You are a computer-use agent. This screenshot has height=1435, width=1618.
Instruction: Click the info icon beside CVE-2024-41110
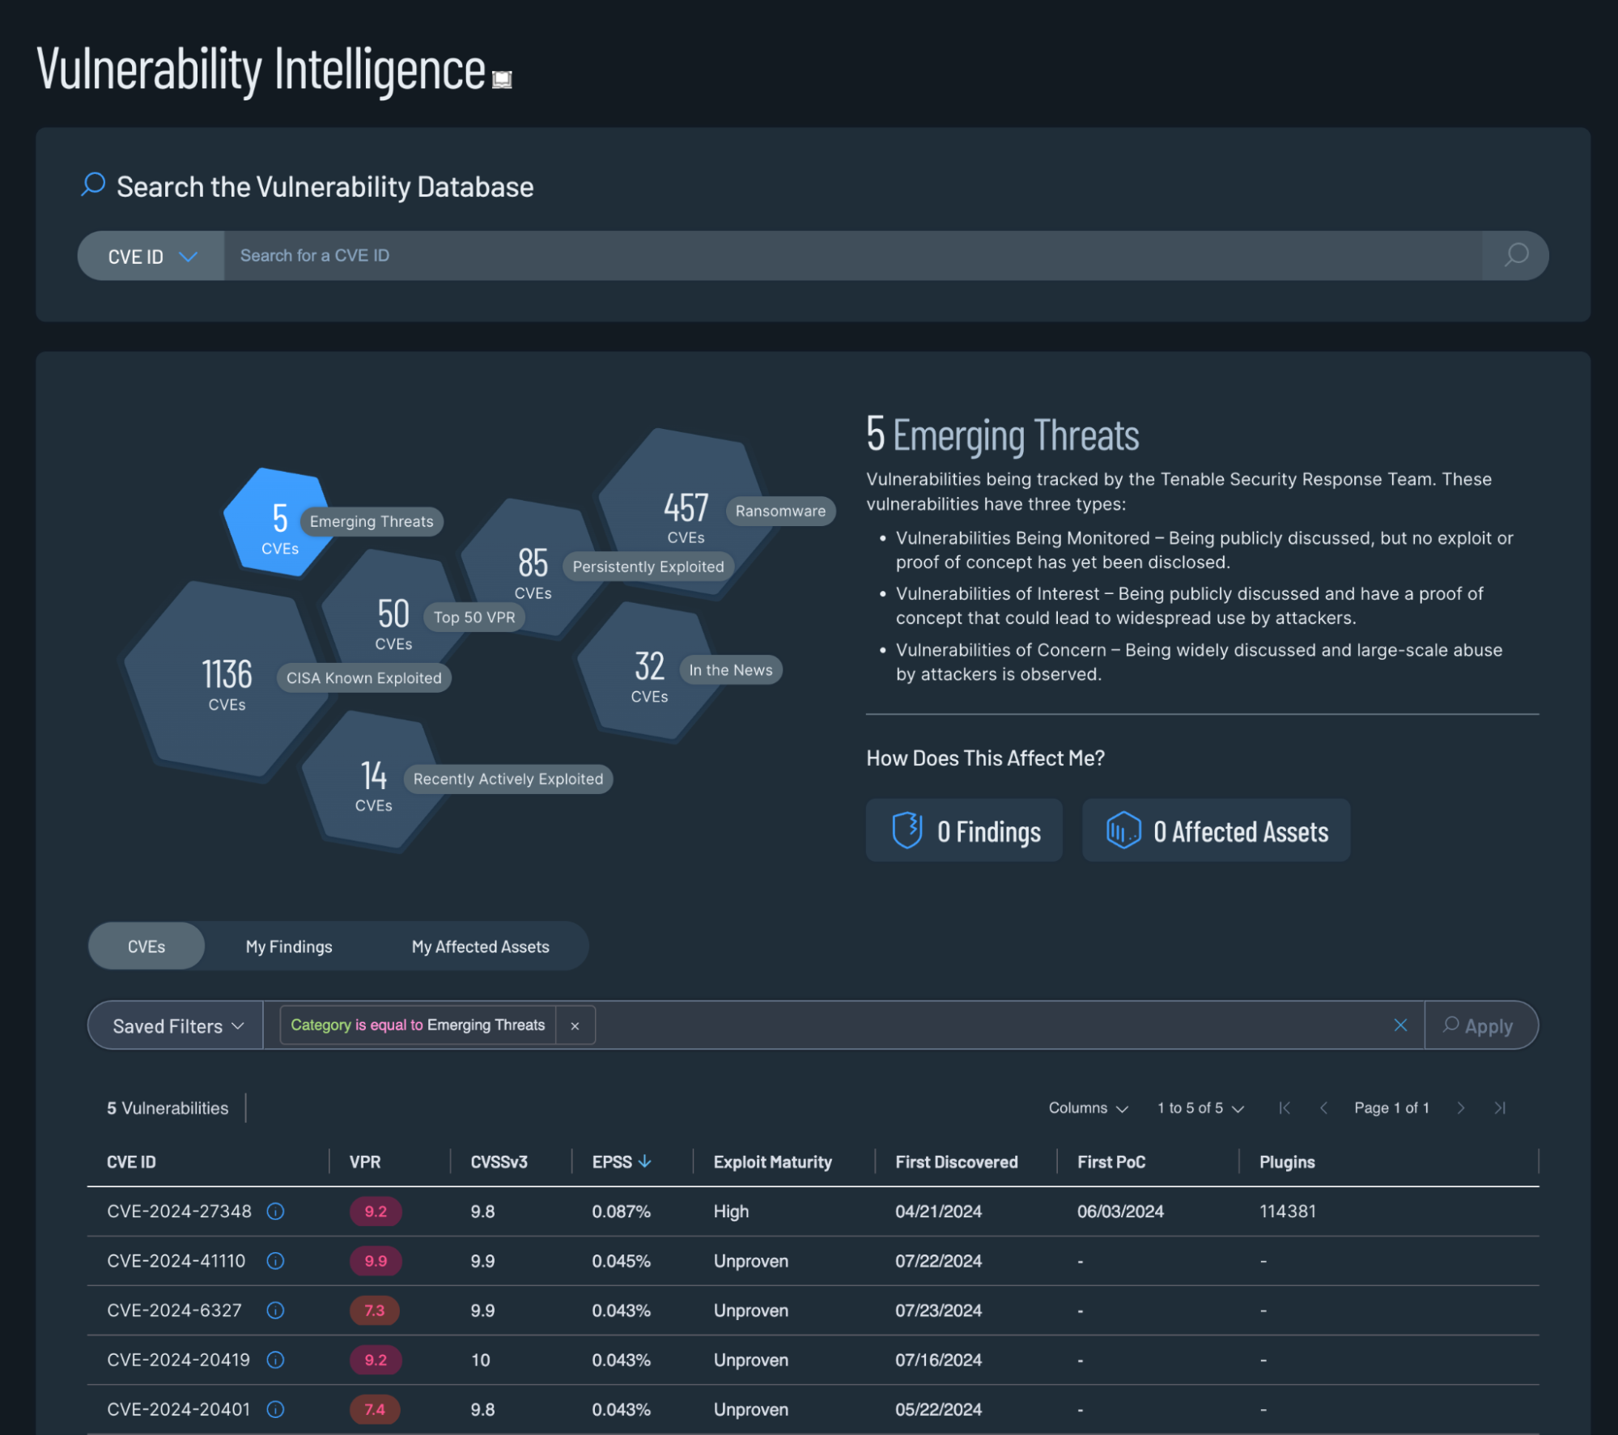coord(275,1261)
